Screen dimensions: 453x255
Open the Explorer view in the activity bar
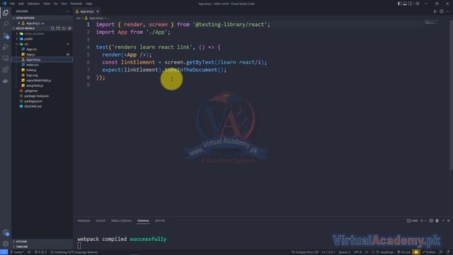tap(6, 13)
